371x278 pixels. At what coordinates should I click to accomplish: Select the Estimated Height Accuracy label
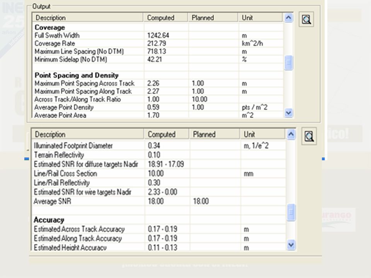[70, 247]
